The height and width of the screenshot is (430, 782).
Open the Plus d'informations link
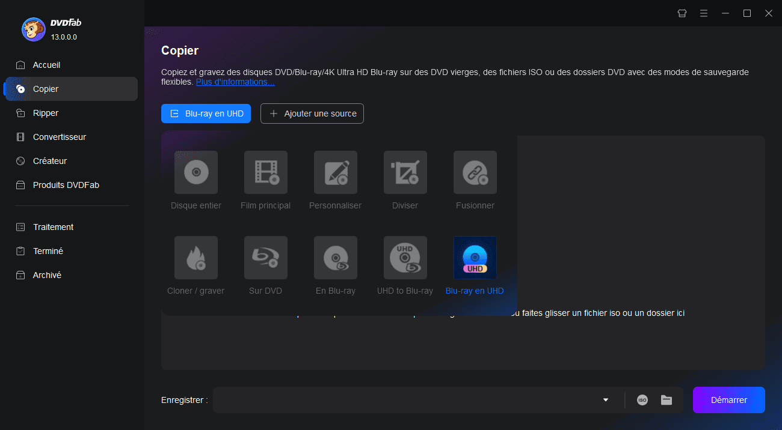pyautogui.click(x=235, y=82)
